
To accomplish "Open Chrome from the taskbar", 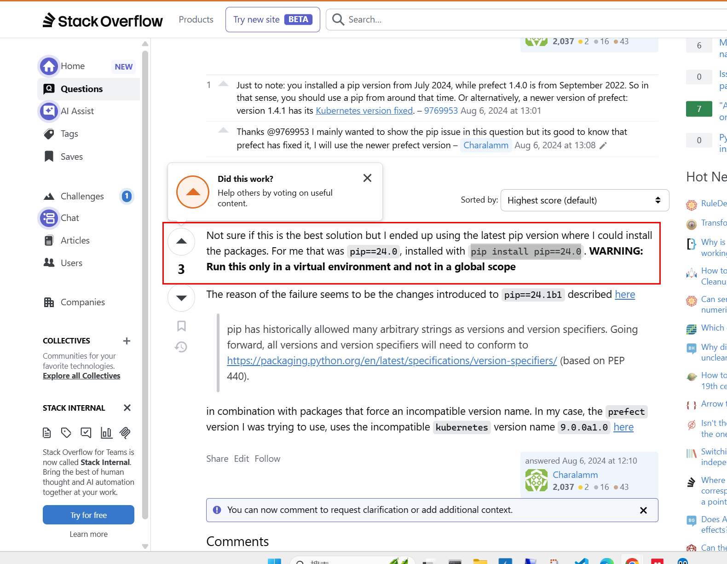I will point(632,561).
